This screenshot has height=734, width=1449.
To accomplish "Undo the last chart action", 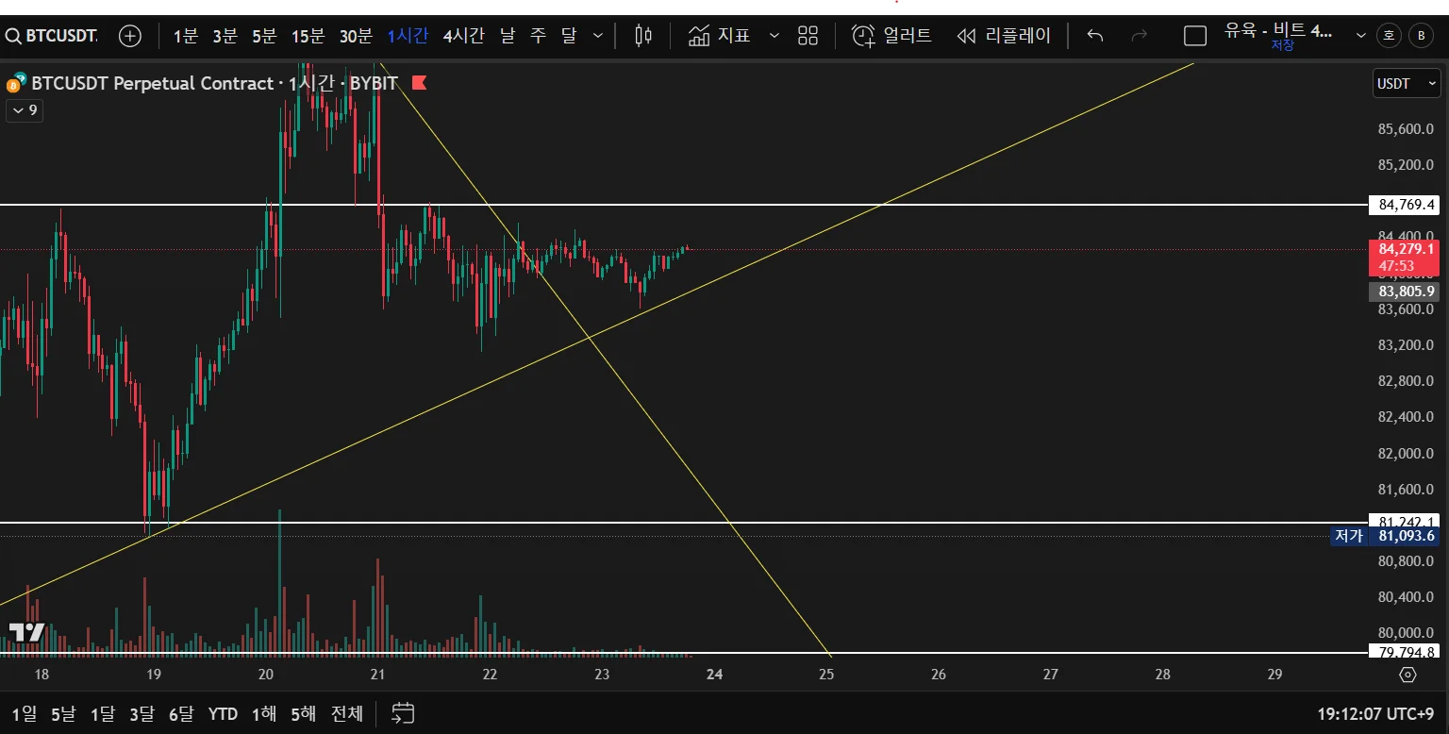I will point(1095,36).
